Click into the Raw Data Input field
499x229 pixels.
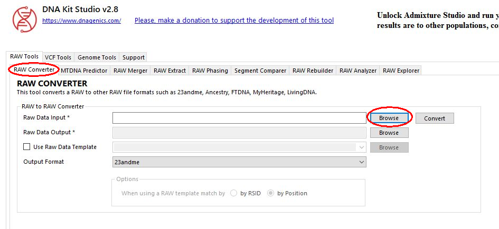tap(239, 118)
